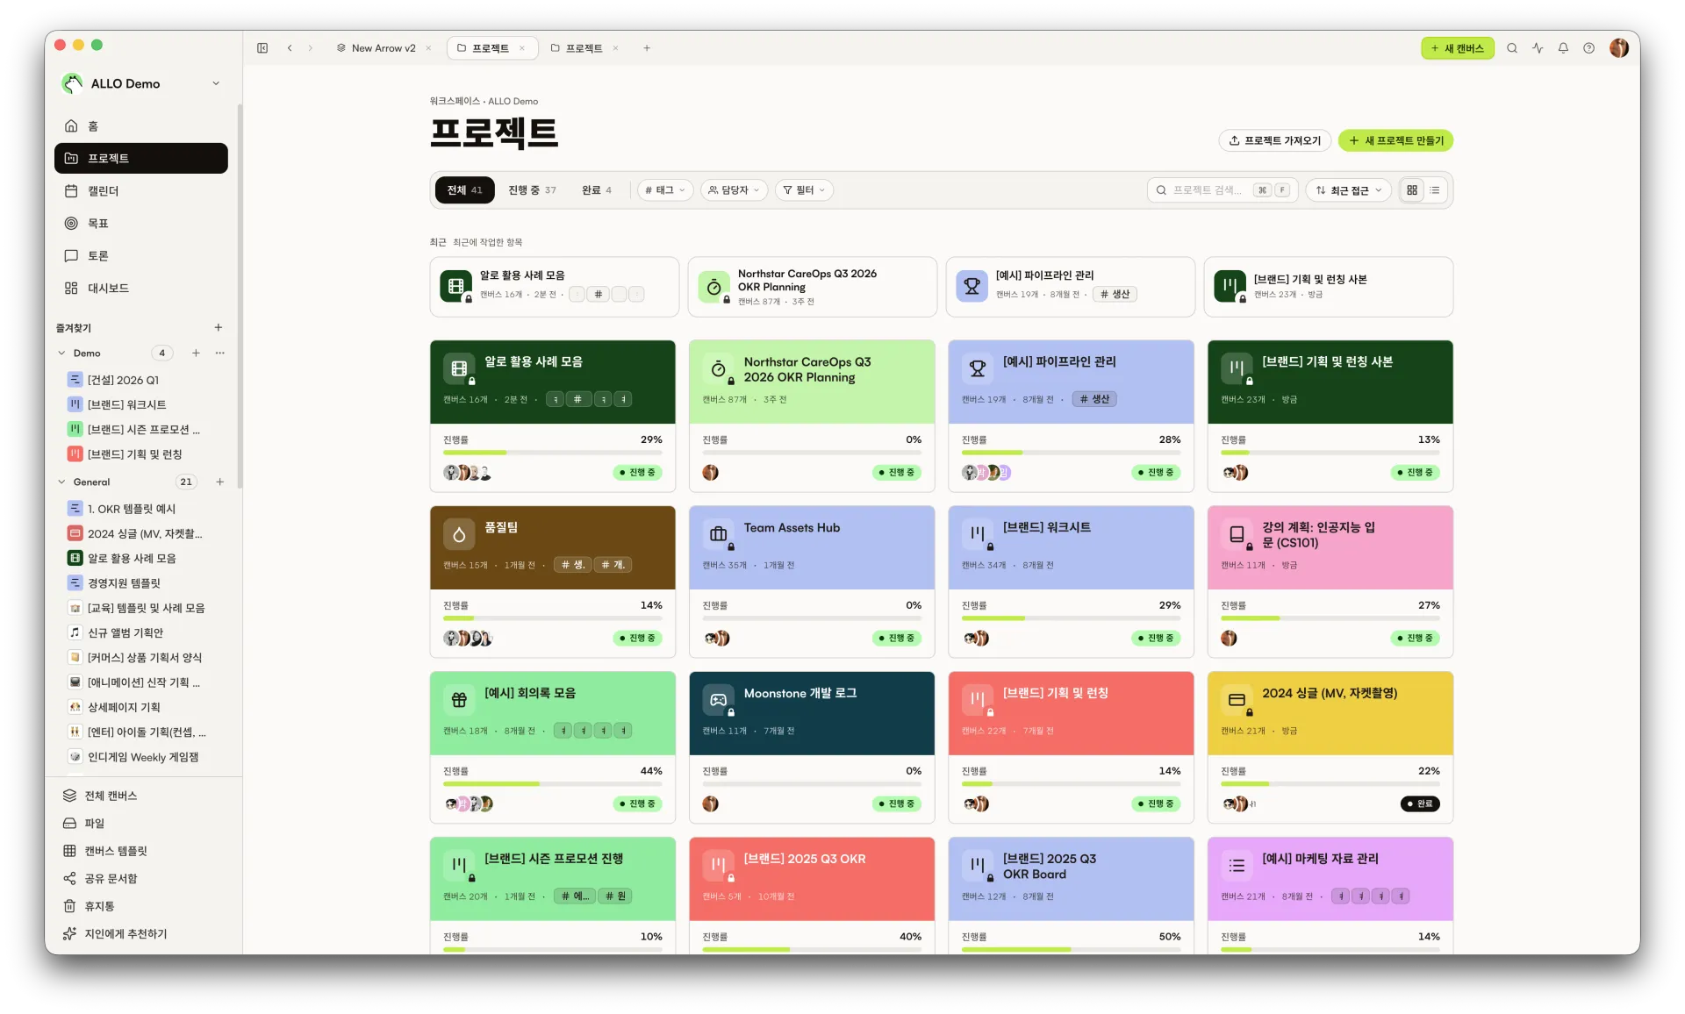Open 대시보드 in the sidebar
Viewport: 1685px width, 1014px height.
(x=140, y=289)
